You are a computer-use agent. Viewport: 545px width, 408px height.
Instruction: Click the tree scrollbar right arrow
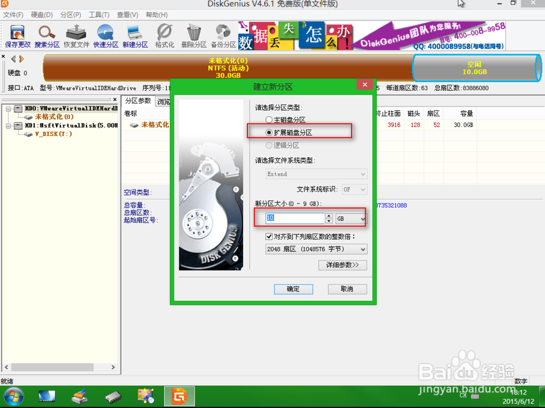point(113,367)
